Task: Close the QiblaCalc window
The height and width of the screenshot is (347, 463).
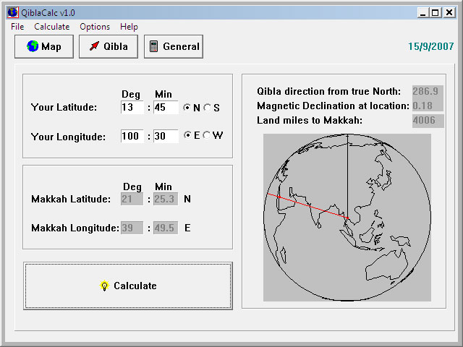Action: click(x=449, y=13)
